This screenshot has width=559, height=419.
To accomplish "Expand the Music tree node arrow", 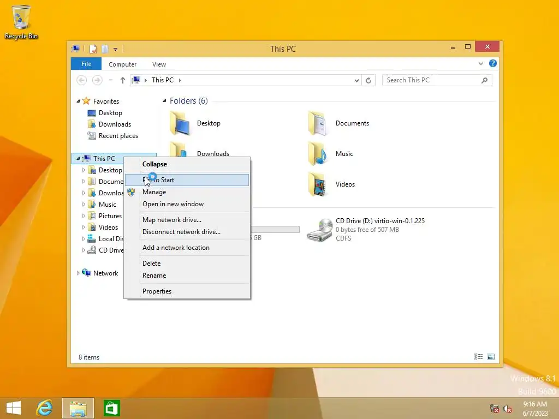I will (x=84, y=205).
